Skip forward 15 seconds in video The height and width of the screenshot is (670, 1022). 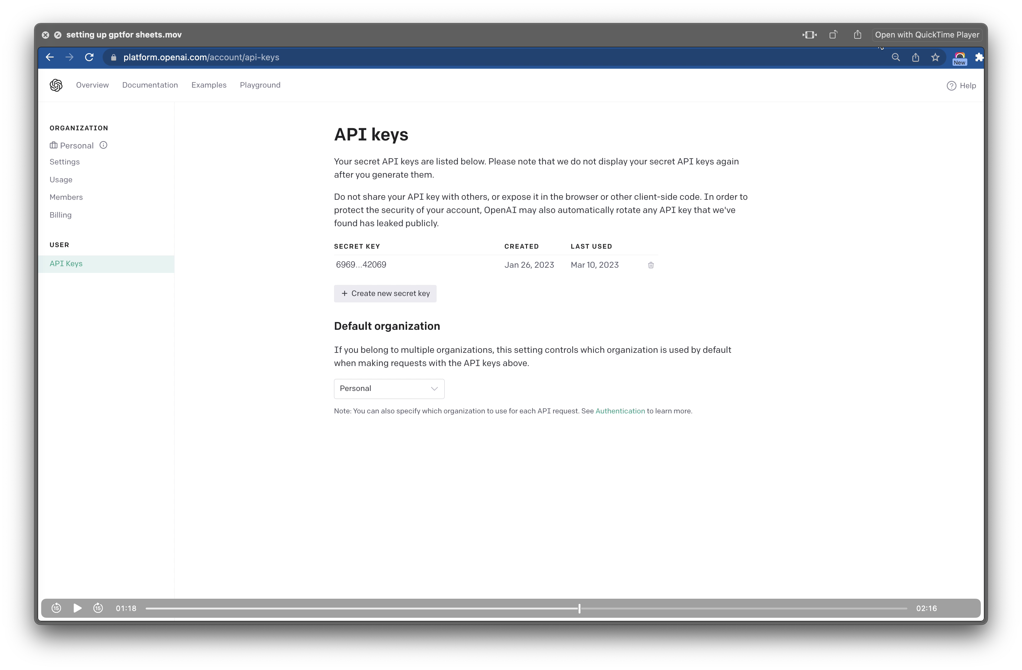[98, 608]
